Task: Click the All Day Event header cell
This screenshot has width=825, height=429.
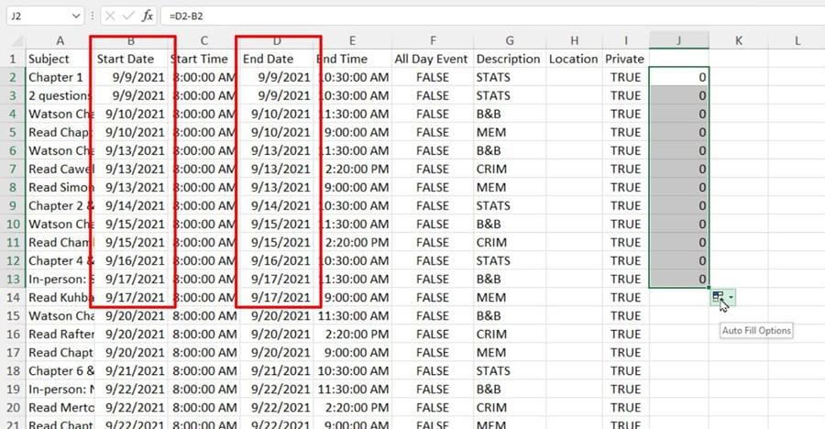Action: 433,59
